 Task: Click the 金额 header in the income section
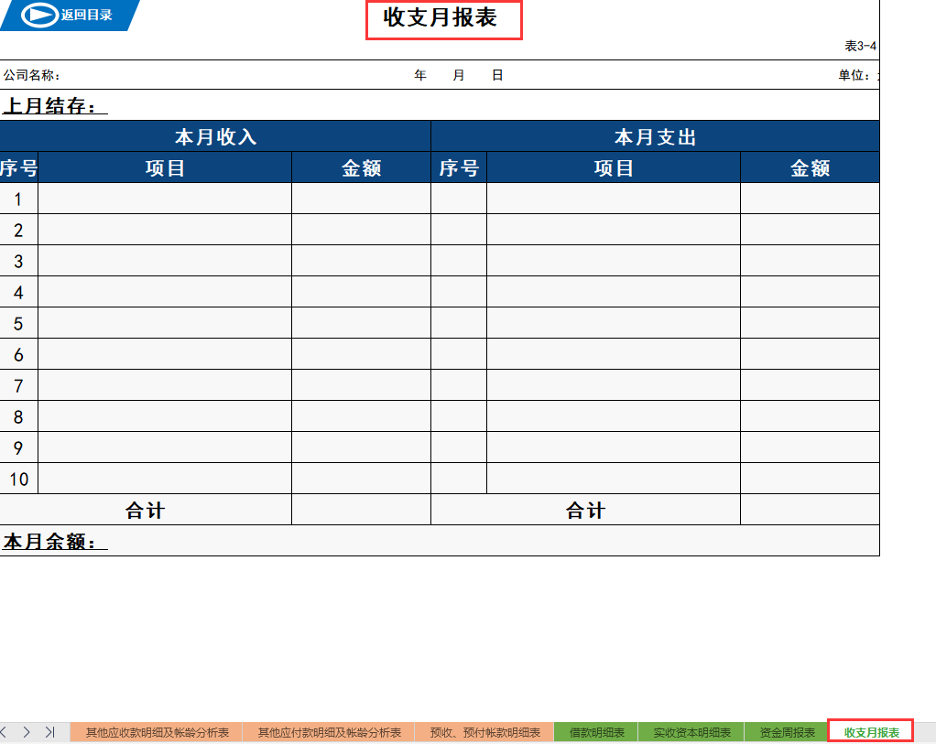(361, 167)
